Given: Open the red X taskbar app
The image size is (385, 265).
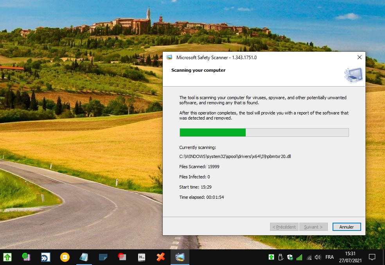Looking at the screenshot, I should [160, 257].
